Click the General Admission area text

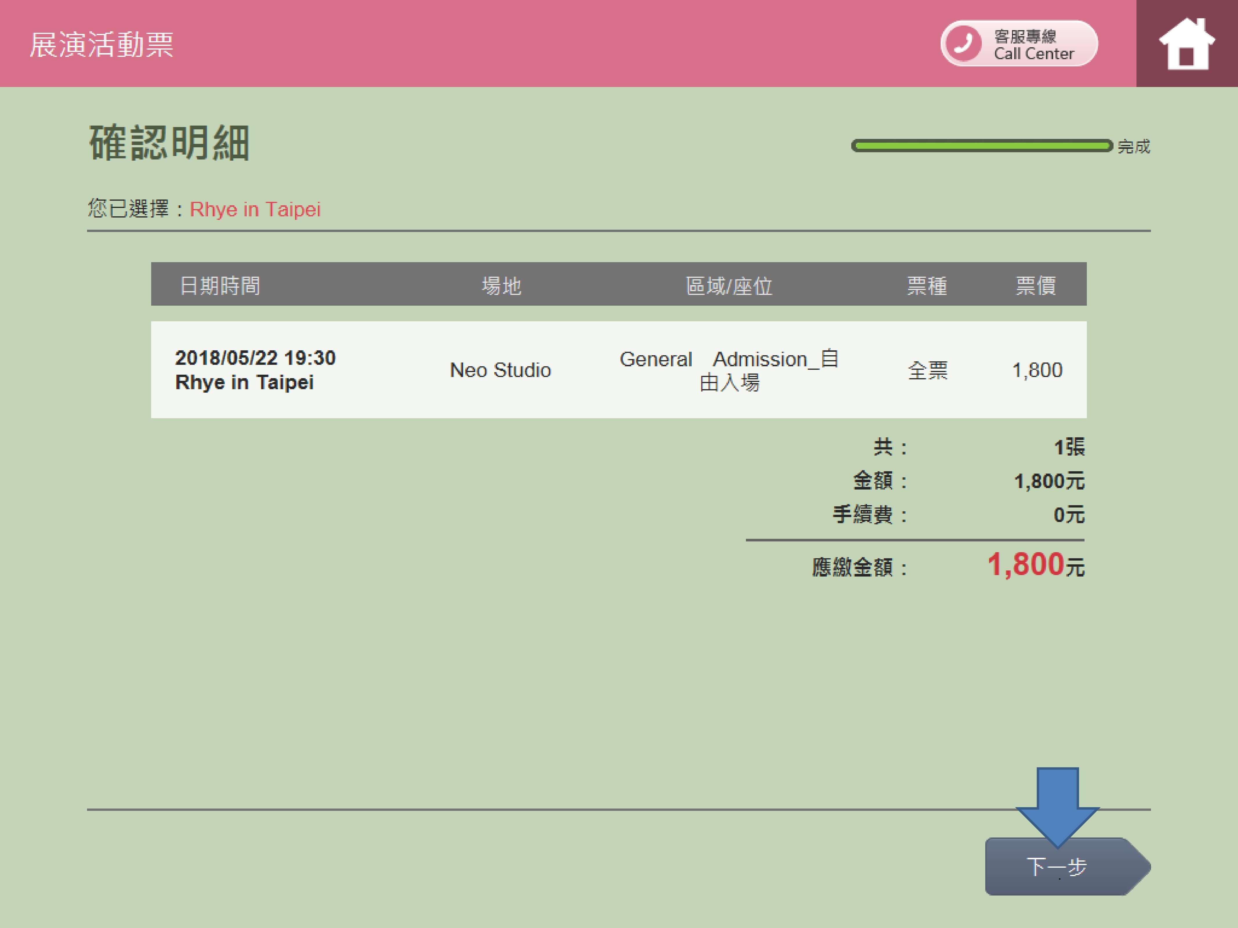click(x=729, y=370)
